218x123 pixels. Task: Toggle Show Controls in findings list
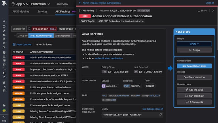[x=22, y=45]
